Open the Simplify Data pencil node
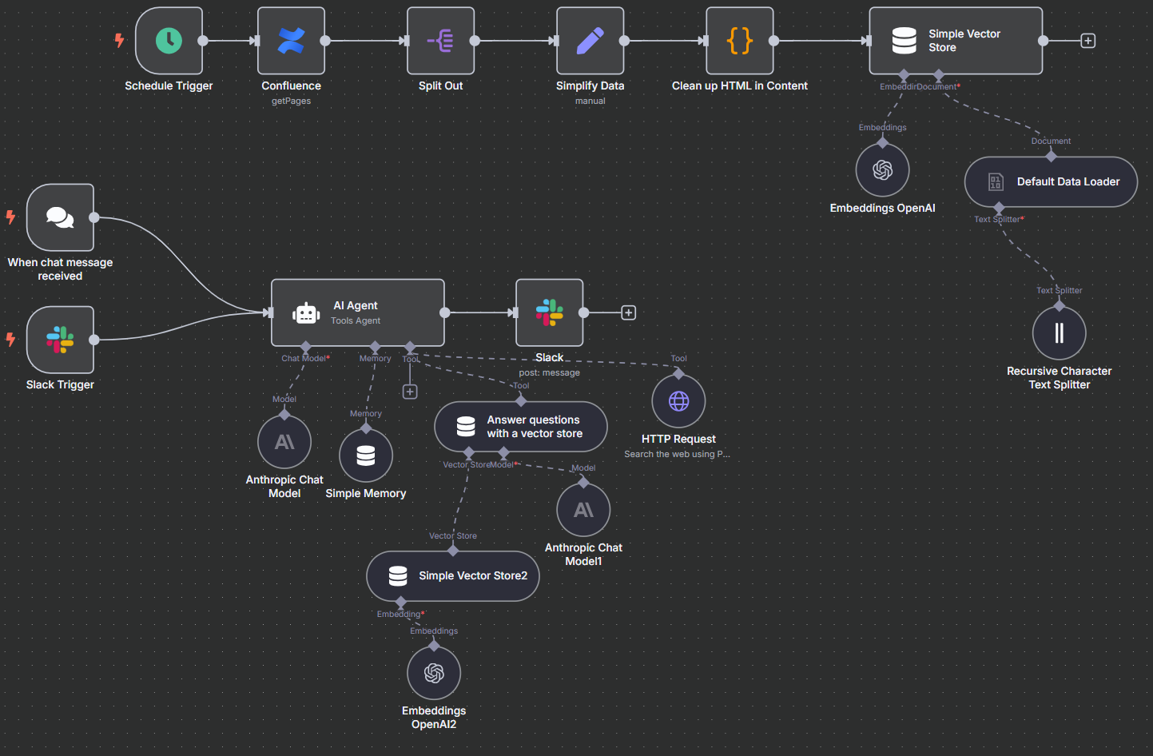Viewport: 1153px width, 756px height. pos(590,41)
